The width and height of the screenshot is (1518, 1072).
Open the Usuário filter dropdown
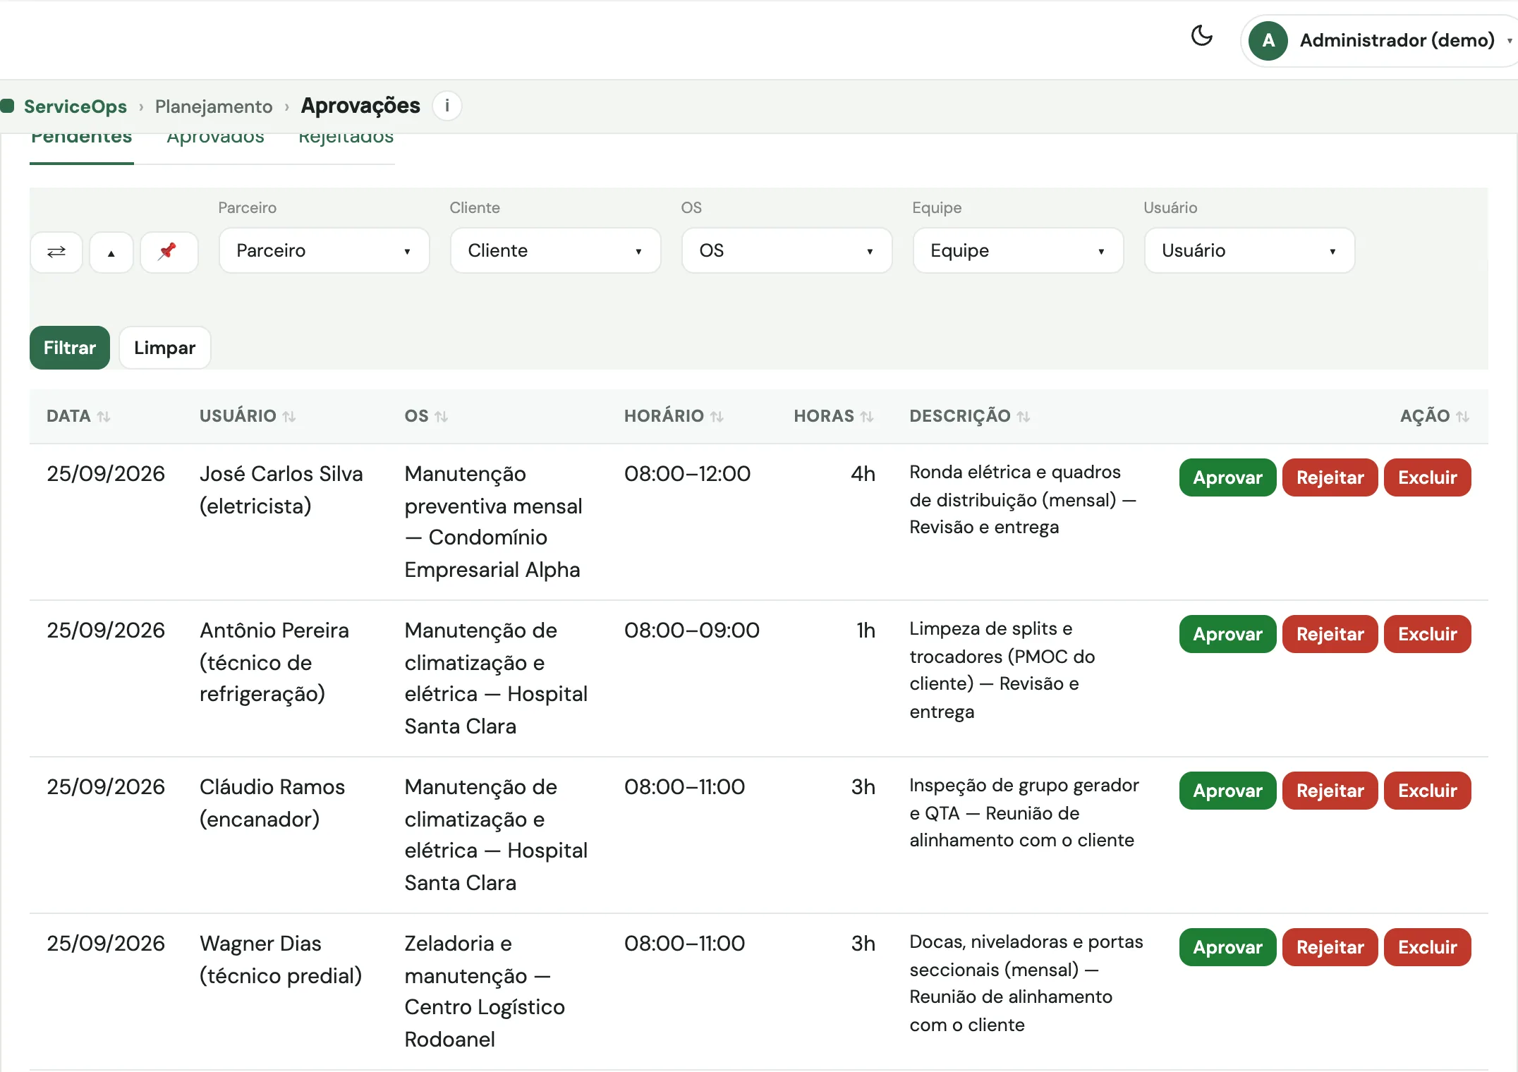pos(1249,250)
